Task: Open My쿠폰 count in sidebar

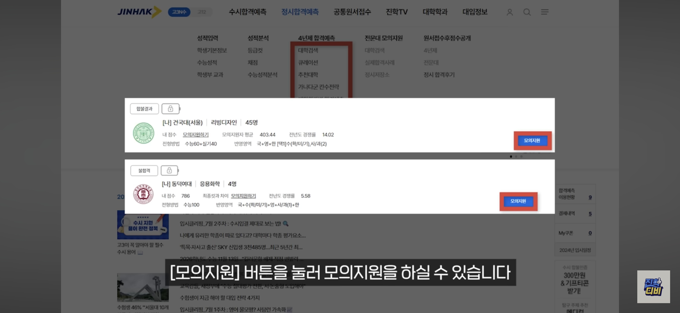Action: (x=590, y=233)
